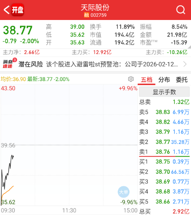Viewport: 191px width, 215px height.
Task: Tap the low price 35.62 in header
Action: click(77, 35)
